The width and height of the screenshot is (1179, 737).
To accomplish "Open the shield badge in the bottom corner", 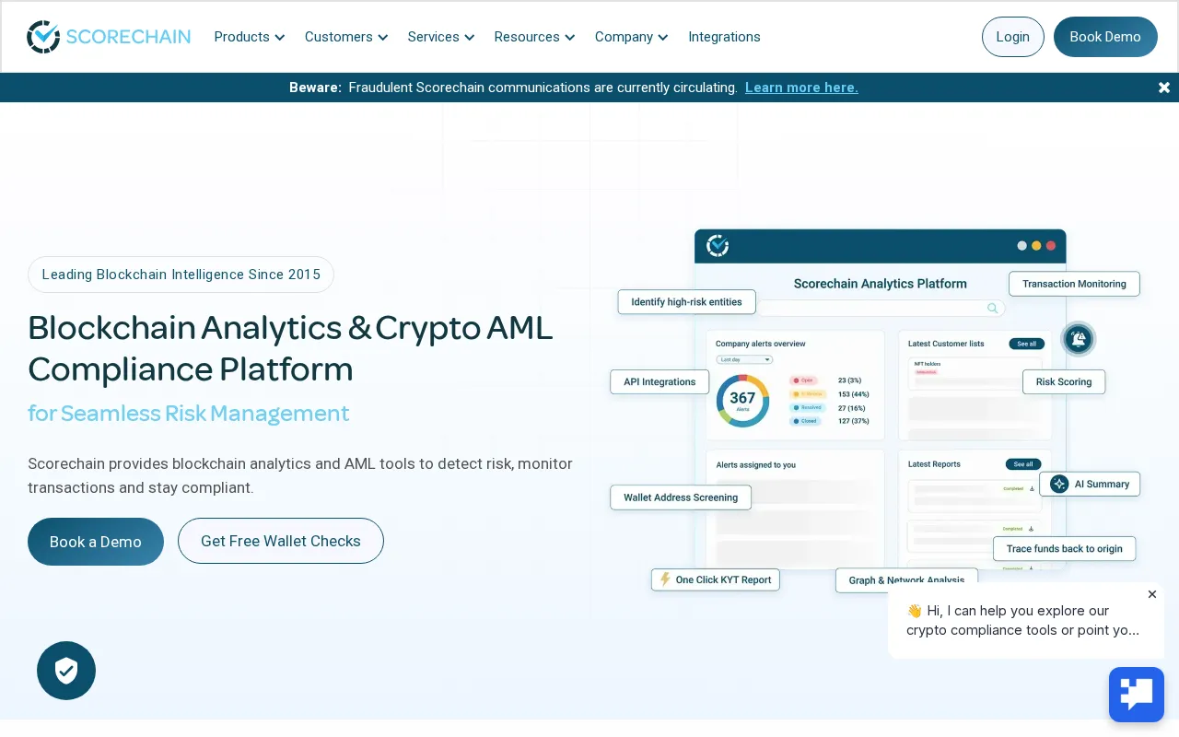I will (x=66, y=671).
